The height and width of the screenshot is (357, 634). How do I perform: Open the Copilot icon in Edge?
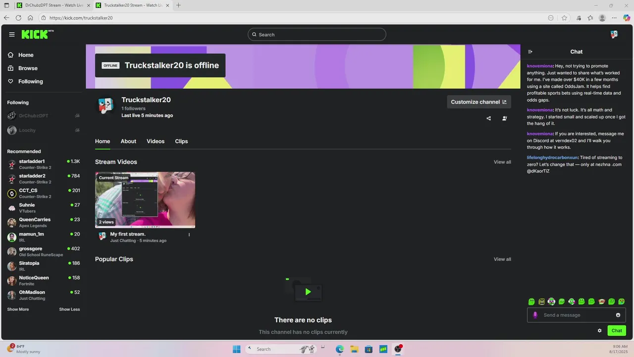pyautogui.click(x=627, y=18)
